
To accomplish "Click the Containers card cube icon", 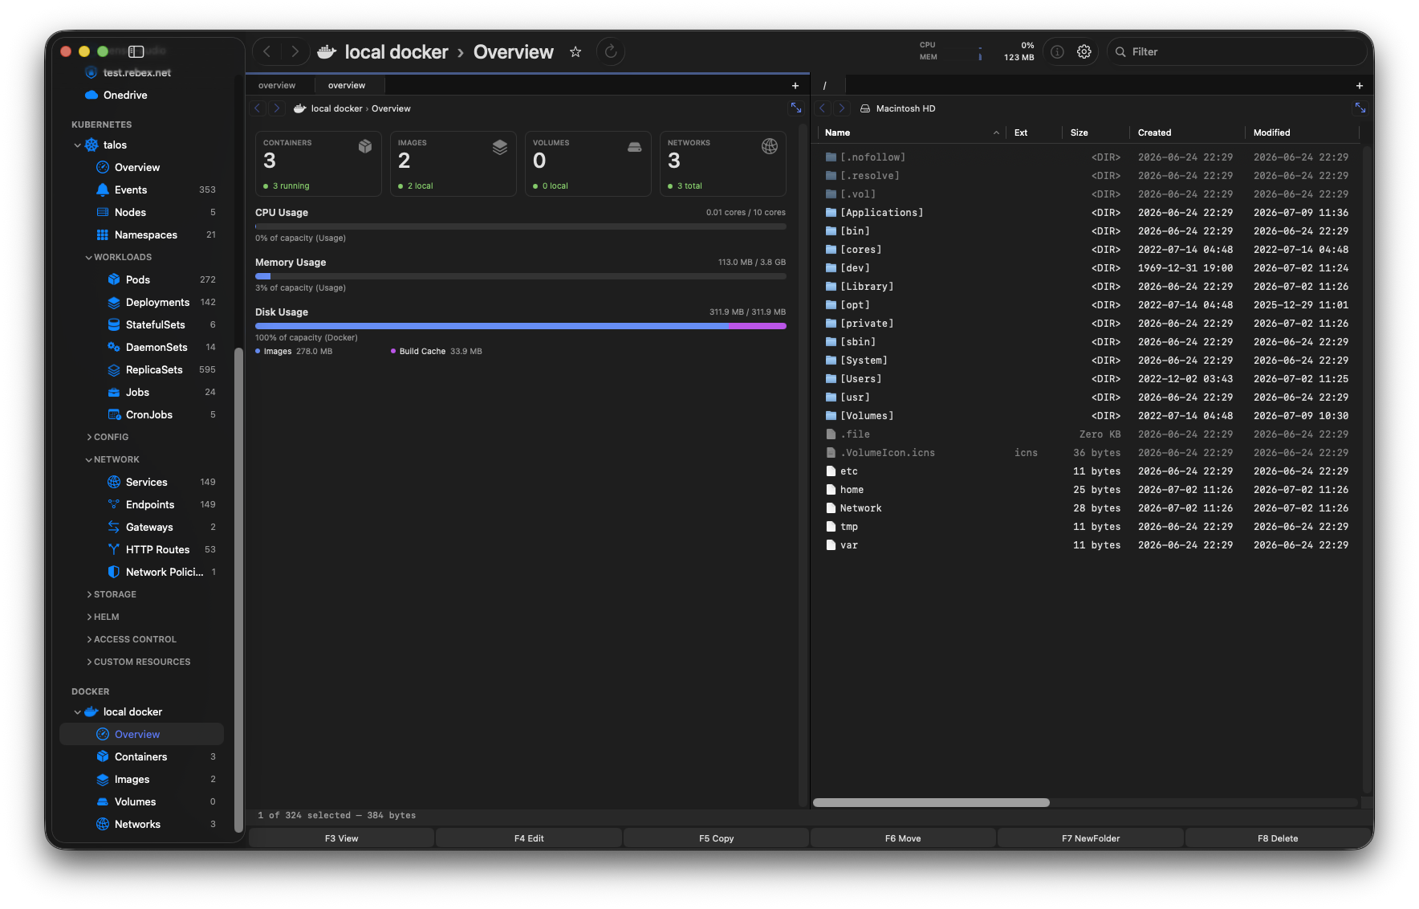I will tap(365, 146).
